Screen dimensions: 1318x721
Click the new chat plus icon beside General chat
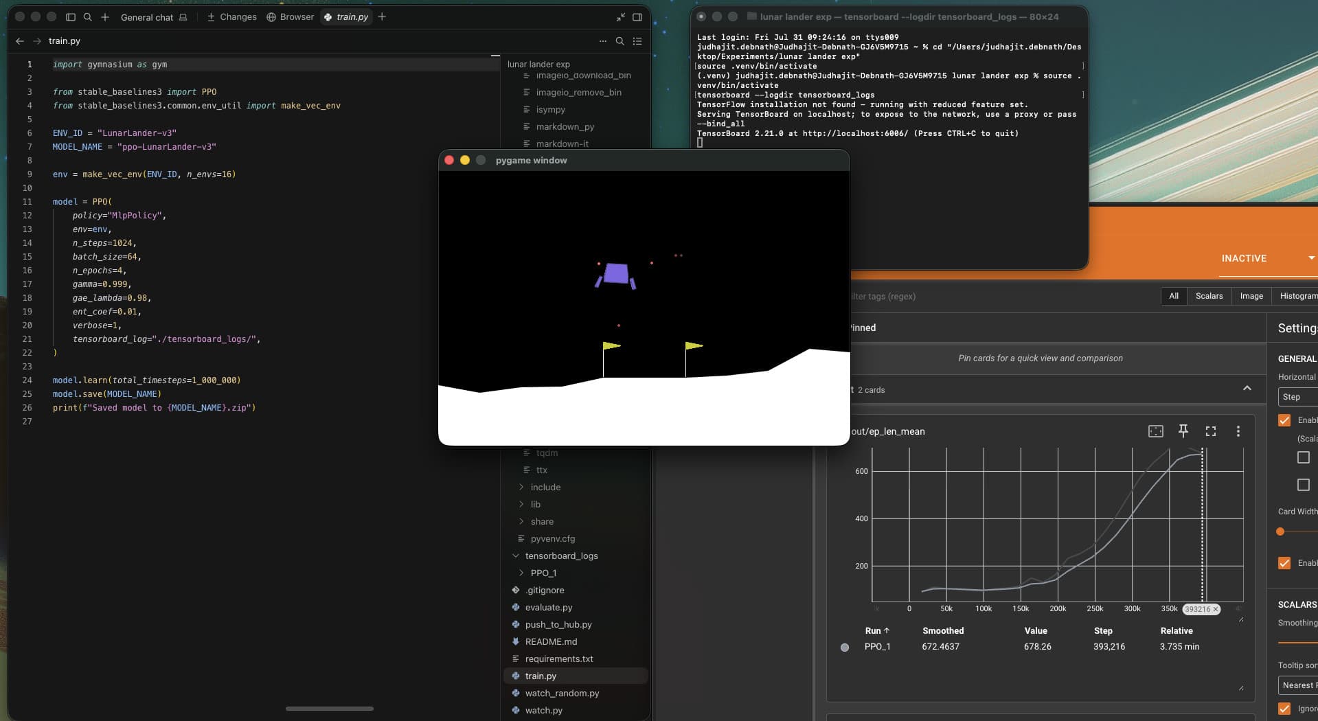(x=105, y=16)
